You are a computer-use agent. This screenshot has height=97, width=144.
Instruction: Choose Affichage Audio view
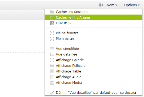click(x=93, y=77)
